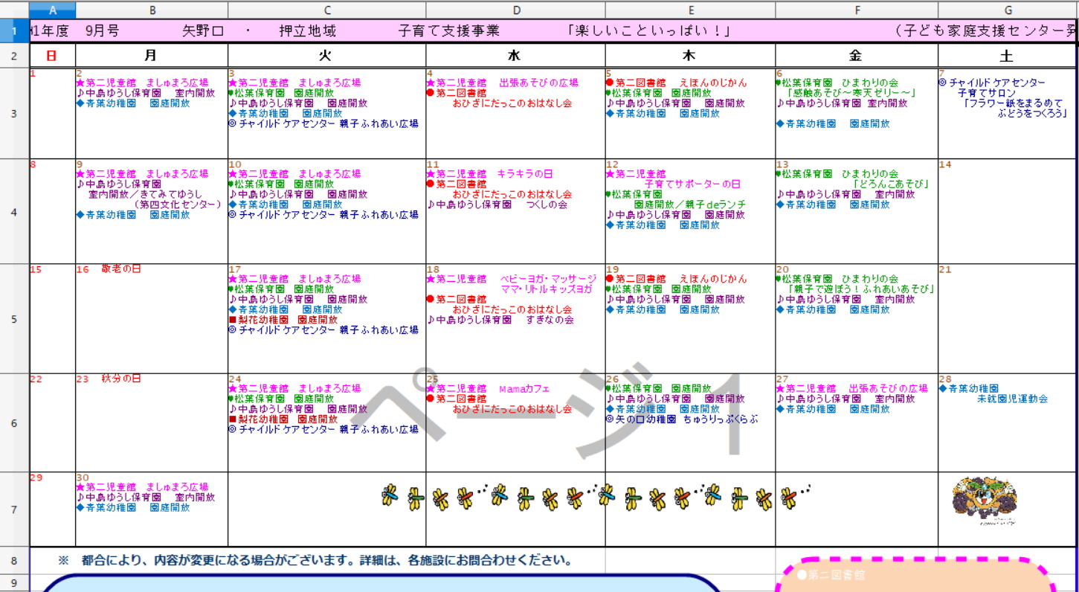Click the red 日 weekday cell
The image size is (1079, 592).
(x=52, y=56)
